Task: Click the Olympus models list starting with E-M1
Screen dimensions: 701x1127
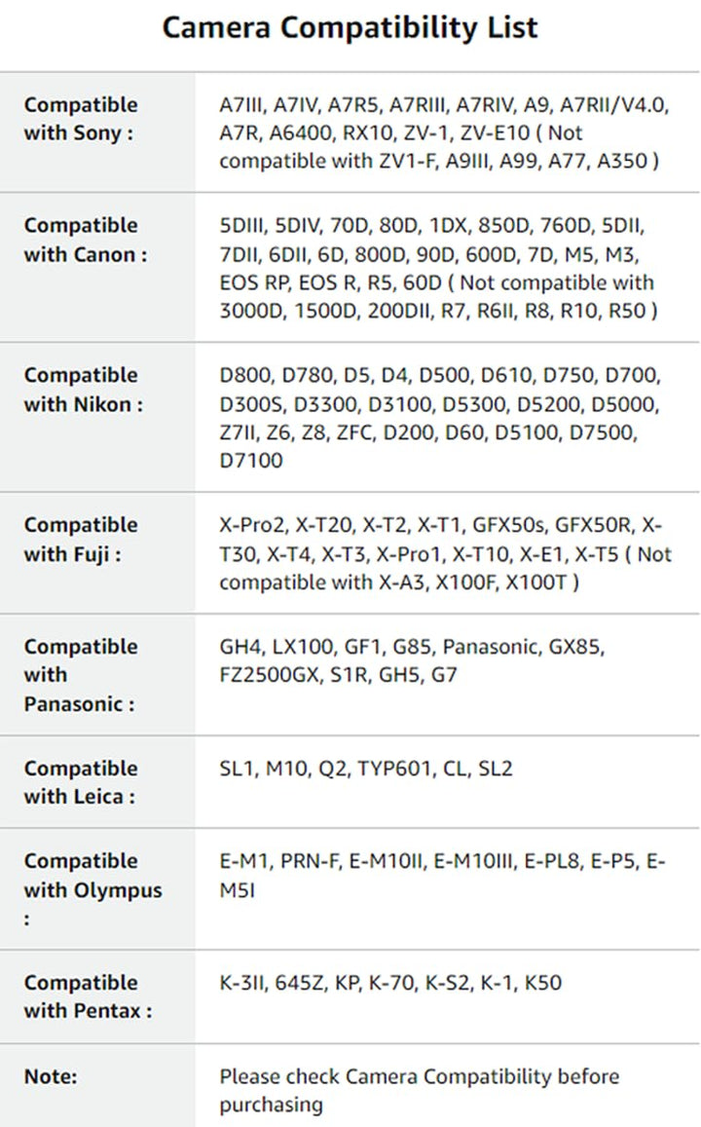Action: pos(442,875)
